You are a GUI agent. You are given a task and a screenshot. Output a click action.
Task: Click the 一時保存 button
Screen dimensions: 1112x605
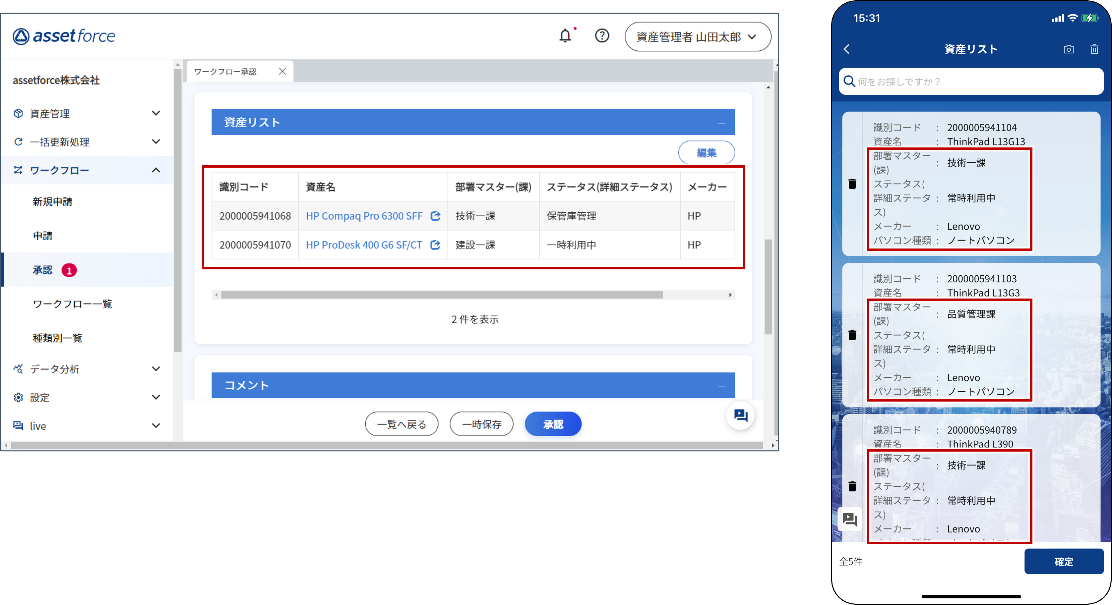(481, 424)
